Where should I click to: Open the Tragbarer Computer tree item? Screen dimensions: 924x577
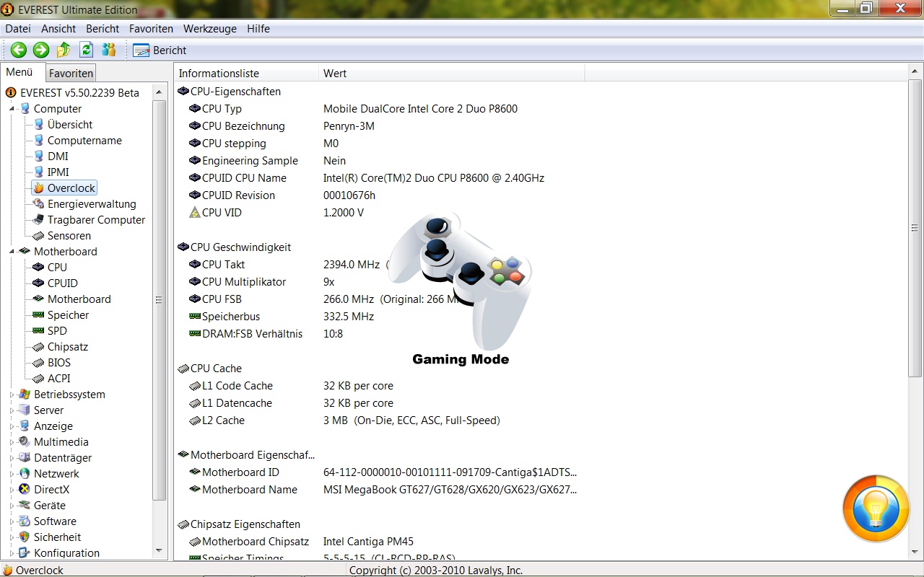(x=96, y=220)
